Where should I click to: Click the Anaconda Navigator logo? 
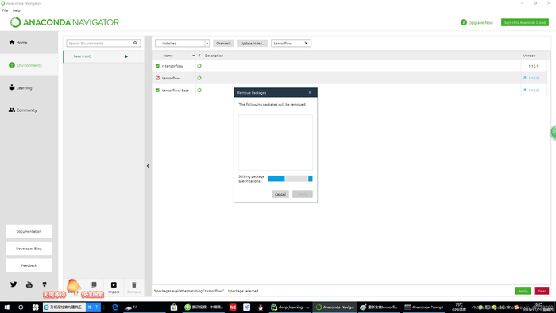pos(64,22)
